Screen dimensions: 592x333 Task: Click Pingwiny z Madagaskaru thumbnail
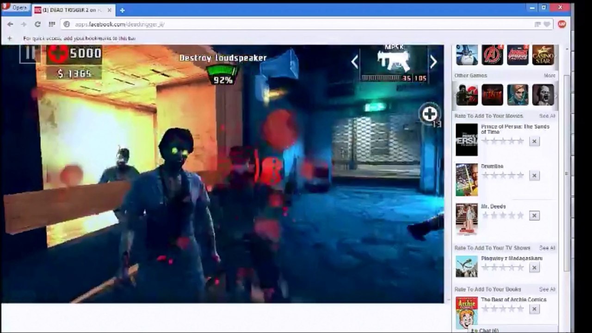pos(467,266)
